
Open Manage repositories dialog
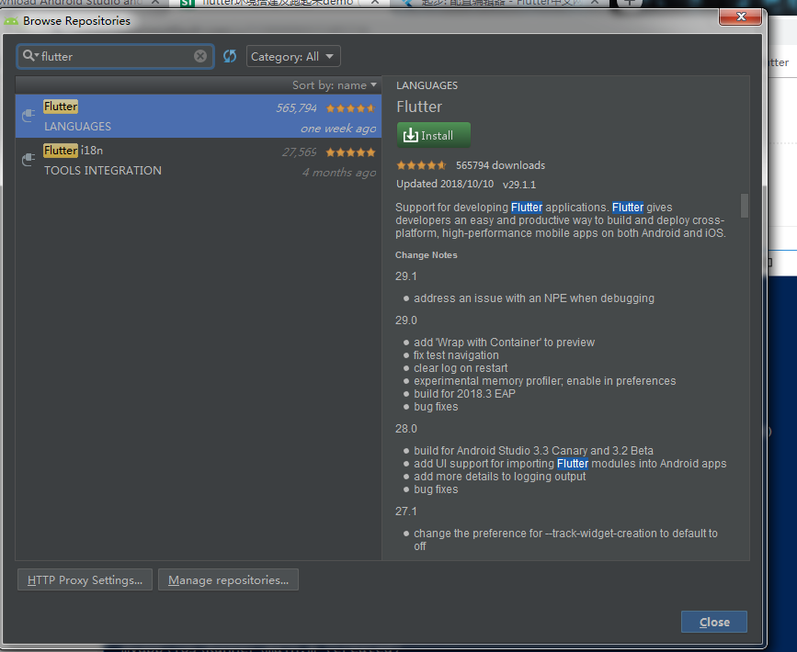click(x=228, y=579)
